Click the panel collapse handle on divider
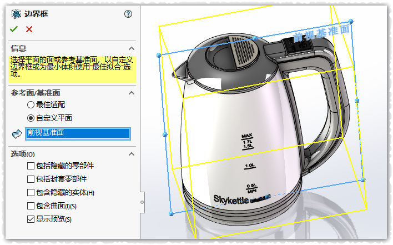The image size is (393, 245). click(x=142, y=202)
